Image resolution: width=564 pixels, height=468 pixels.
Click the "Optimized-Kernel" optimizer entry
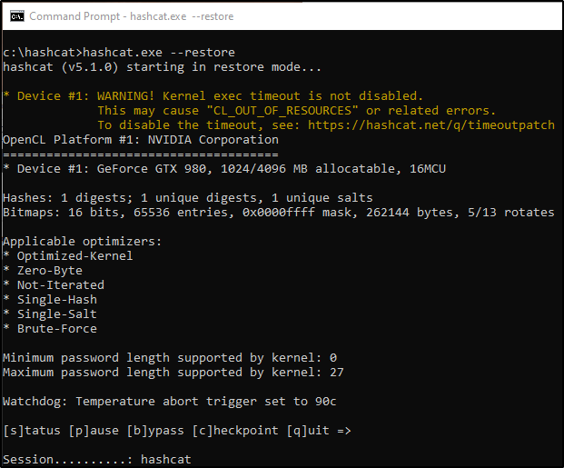tap(74, 256)
